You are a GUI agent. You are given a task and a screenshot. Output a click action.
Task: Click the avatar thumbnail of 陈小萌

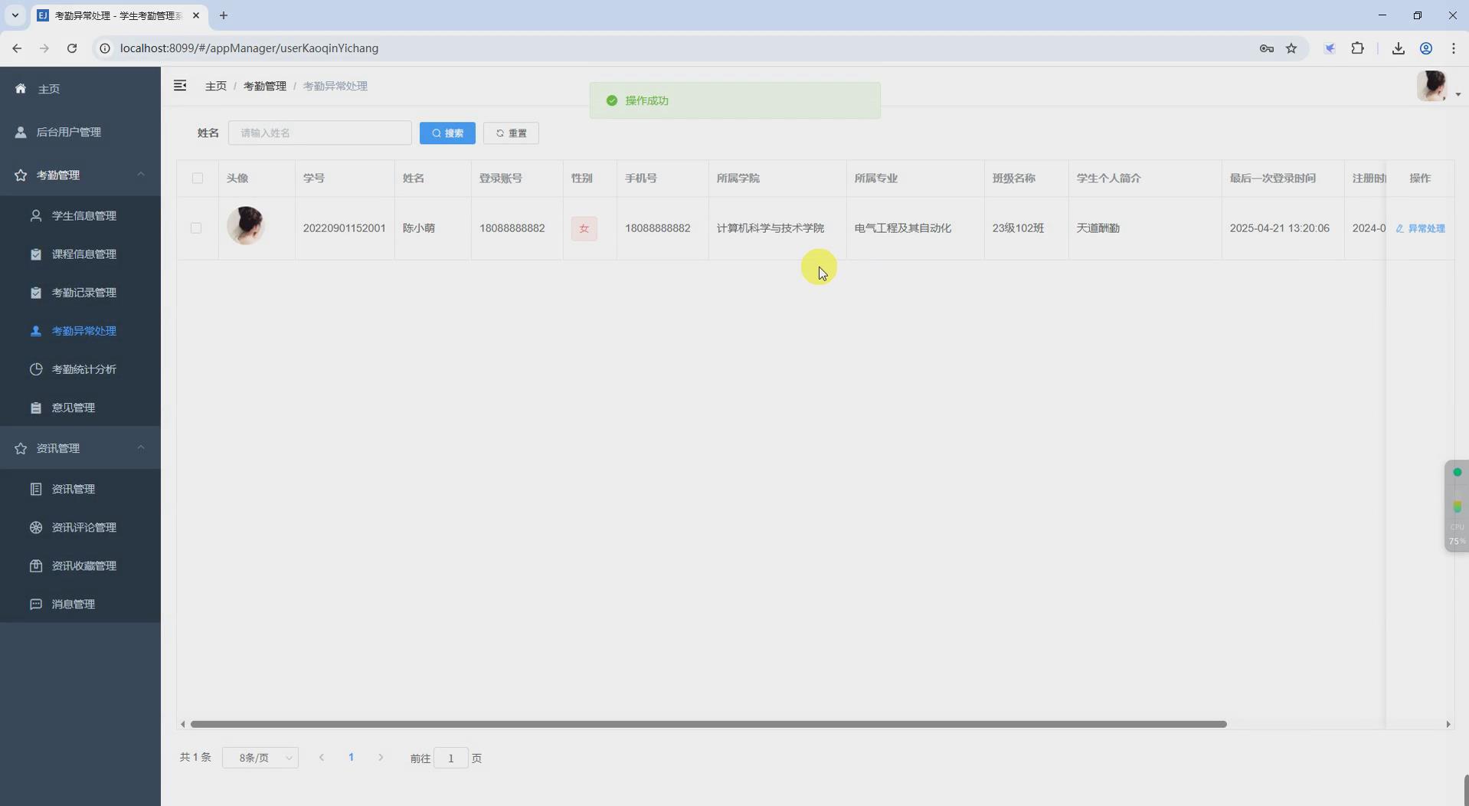pos(246,225)
